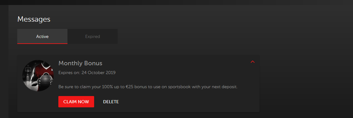Choose DELETE next to CLAIM NOW

tap(111, 102)
